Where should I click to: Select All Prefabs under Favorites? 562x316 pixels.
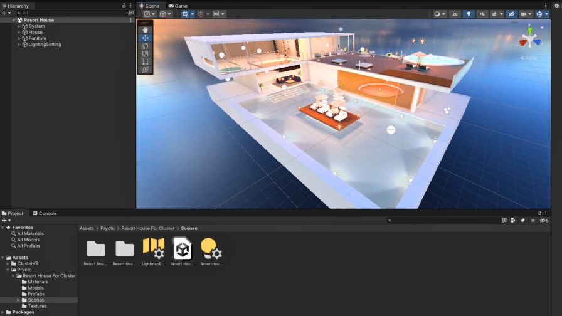29,246
